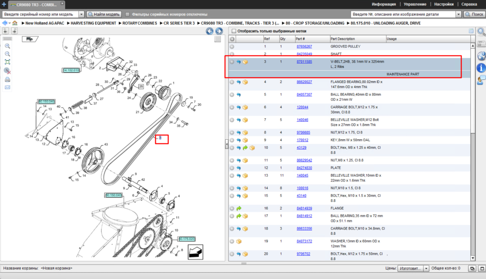Open the user chat support icon
This screenshot has width=486, height=279.
click(x=481, y=80)
